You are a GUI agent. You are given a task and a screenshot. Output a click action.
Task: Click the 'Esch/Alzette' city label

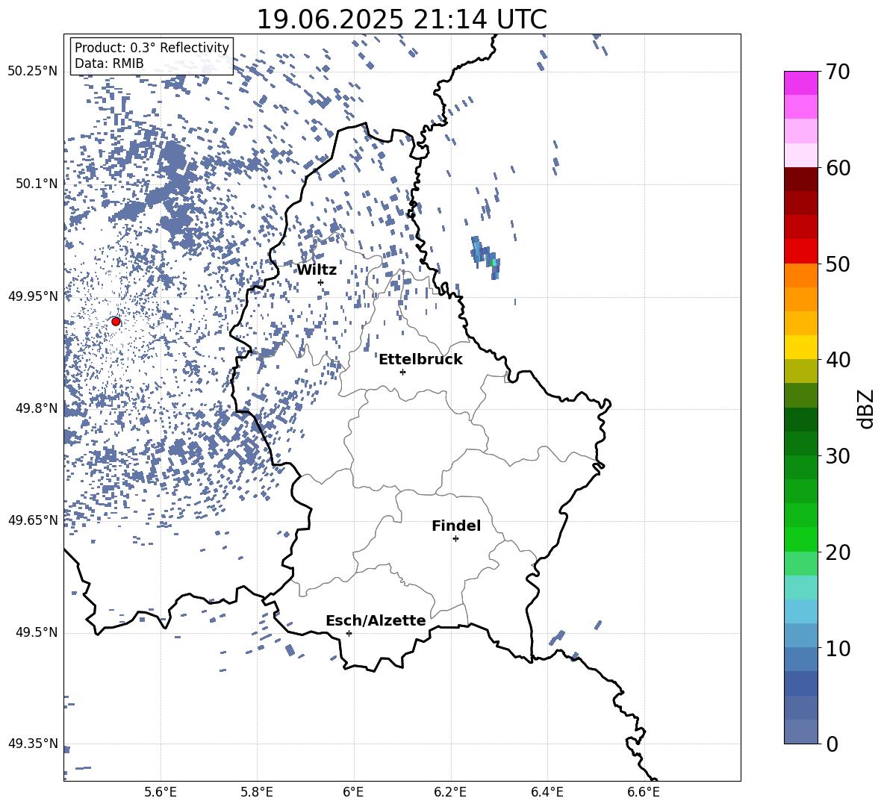tap(376, 620)
